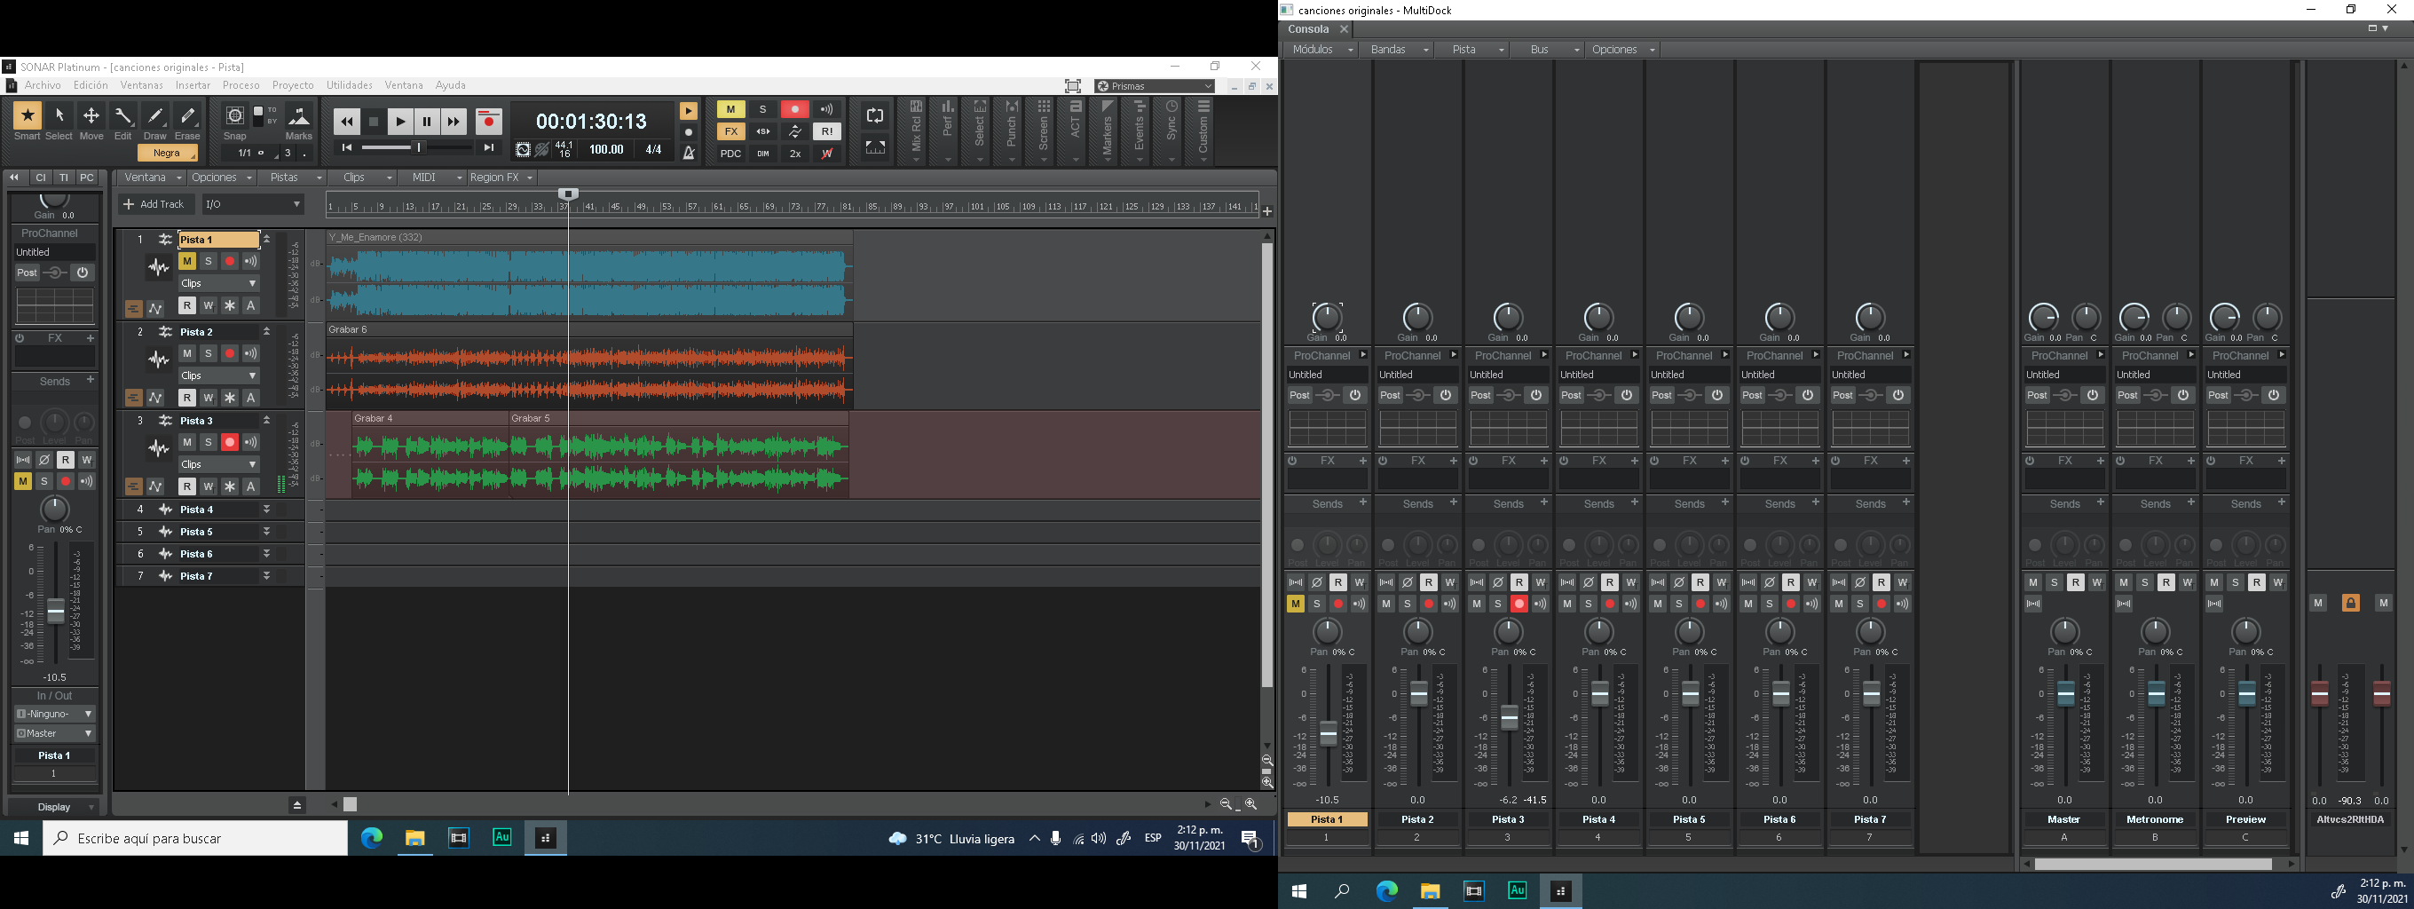Adjust the Pista 1 volume fader in Consola

[1328, 735]
